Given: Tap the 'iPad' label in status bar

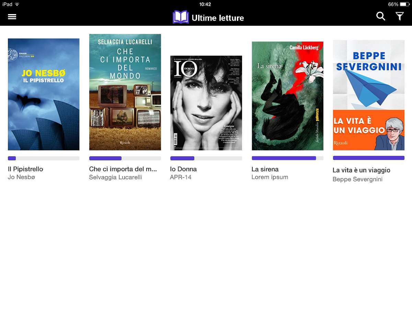Looking at the screenshot, I should pos(7,4).
